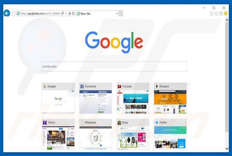This screenshot has width=232, height=156.
Task: Close the browser window
Action: pos(224,8)
